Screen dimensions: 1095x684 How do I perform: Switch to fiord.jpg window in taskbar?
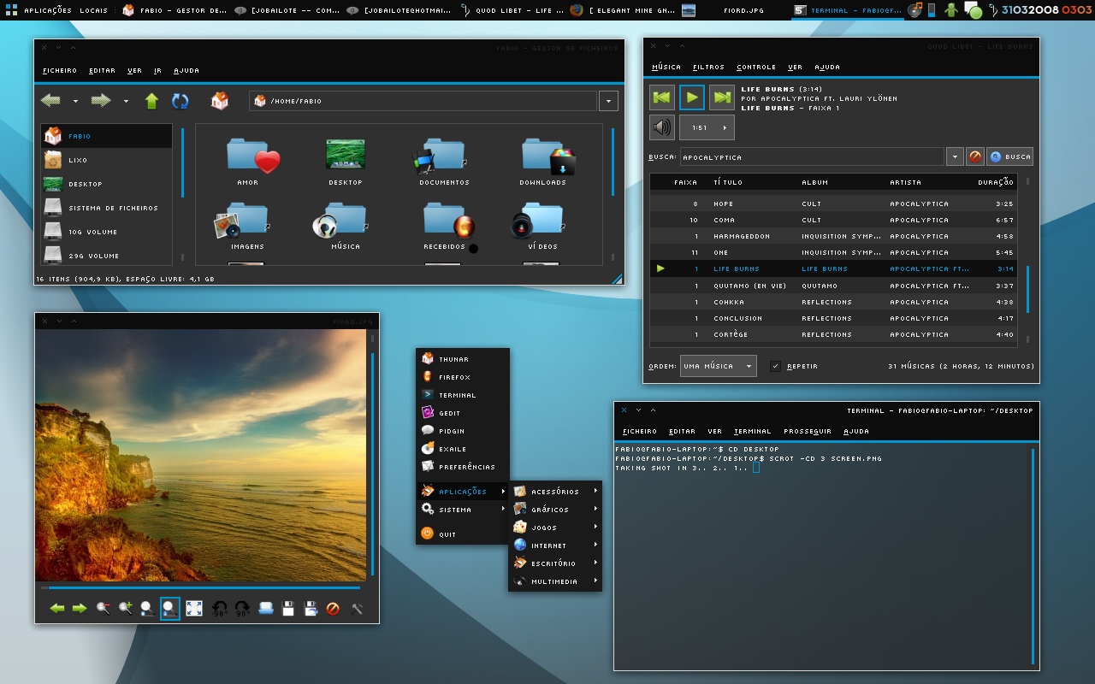(734, 10)
